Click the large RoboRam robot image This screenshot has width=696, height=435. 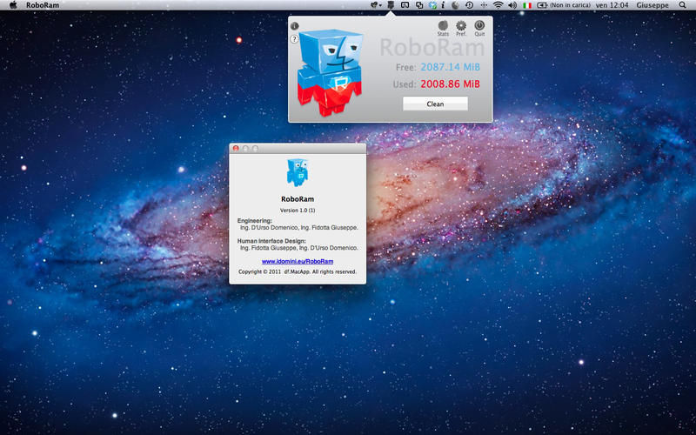click(330, 72)
